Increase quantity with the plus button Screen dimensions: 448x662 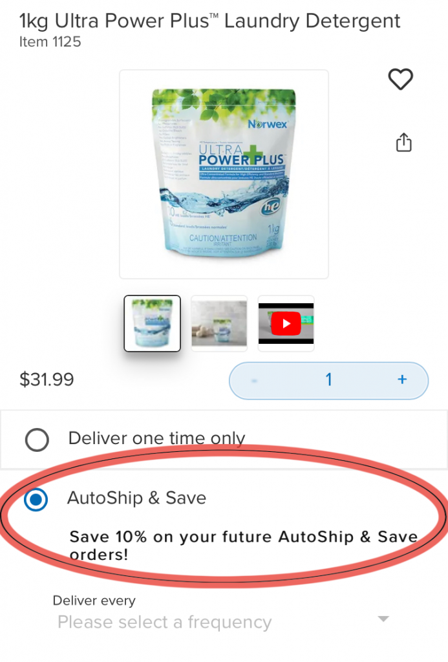pos(402,379)
